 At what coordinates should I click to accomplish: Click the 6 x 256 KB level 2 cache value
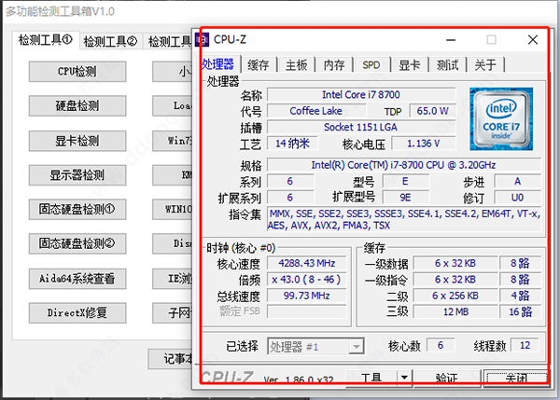(455, 296)
